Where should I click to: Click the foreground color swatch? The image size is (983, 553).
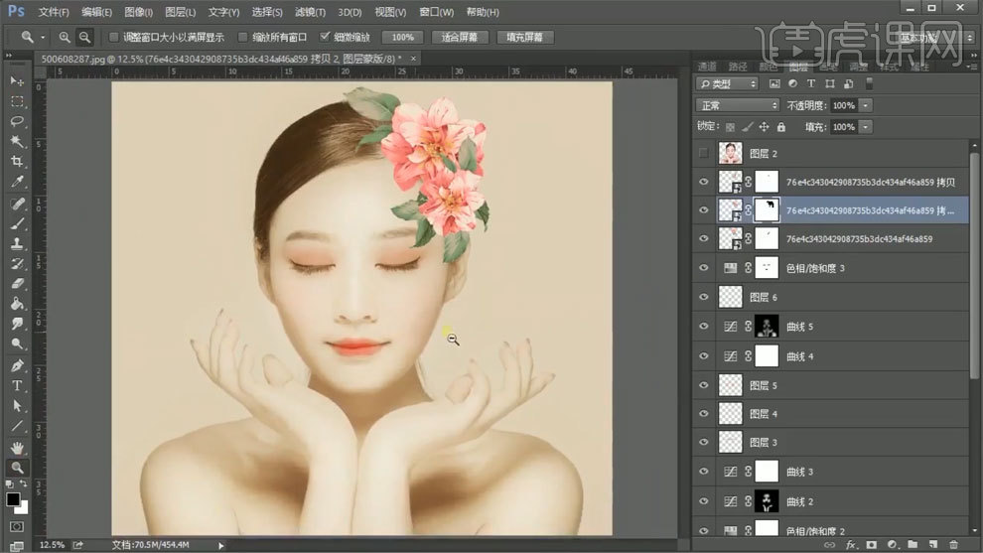pos(14,499)
